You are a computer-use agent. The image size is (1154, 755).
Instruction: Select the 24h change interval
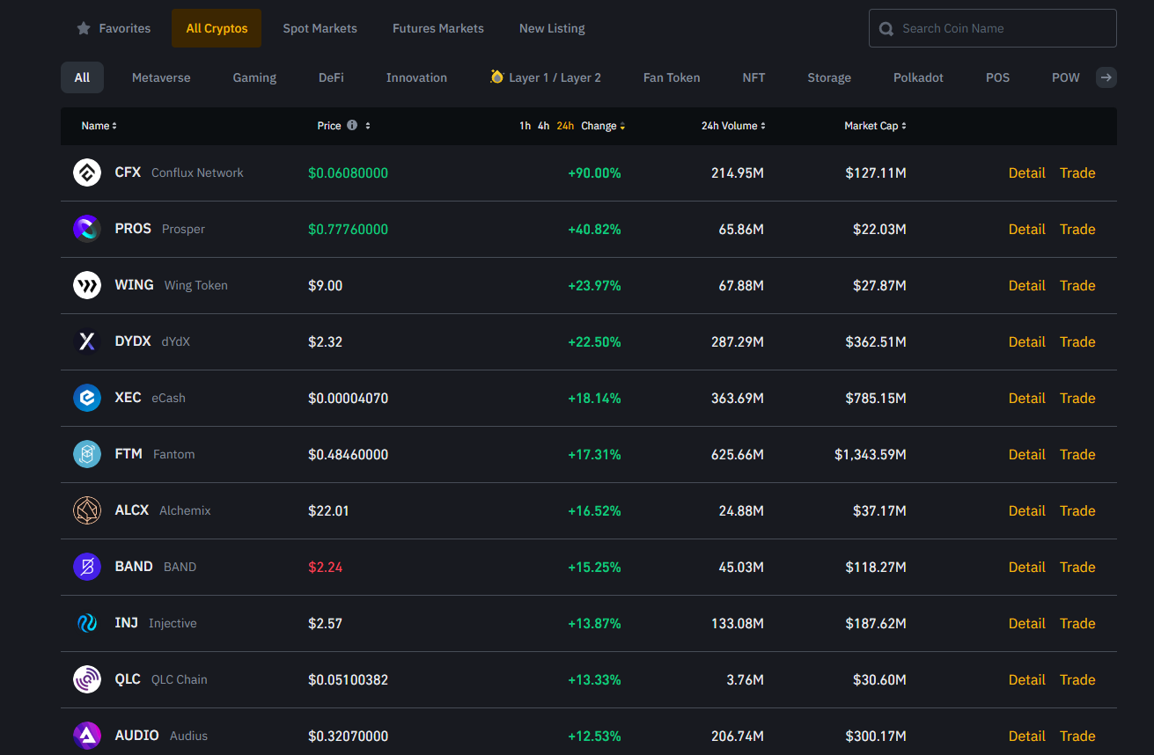pyautogui.click(x=565, y=126)
